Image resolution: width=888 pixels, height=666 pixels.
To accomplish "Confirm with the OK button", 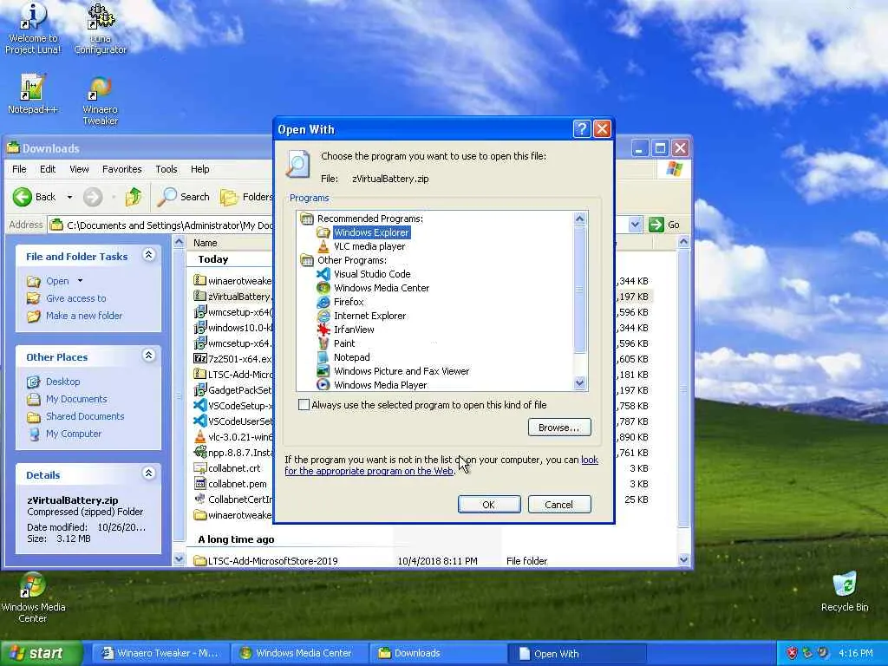I will (x=489, y=505).
